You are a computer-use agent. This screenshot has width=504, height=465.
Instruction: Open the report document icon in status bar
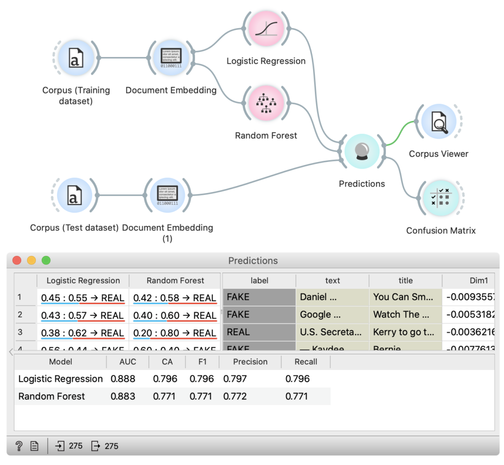[x=34, y=446]
